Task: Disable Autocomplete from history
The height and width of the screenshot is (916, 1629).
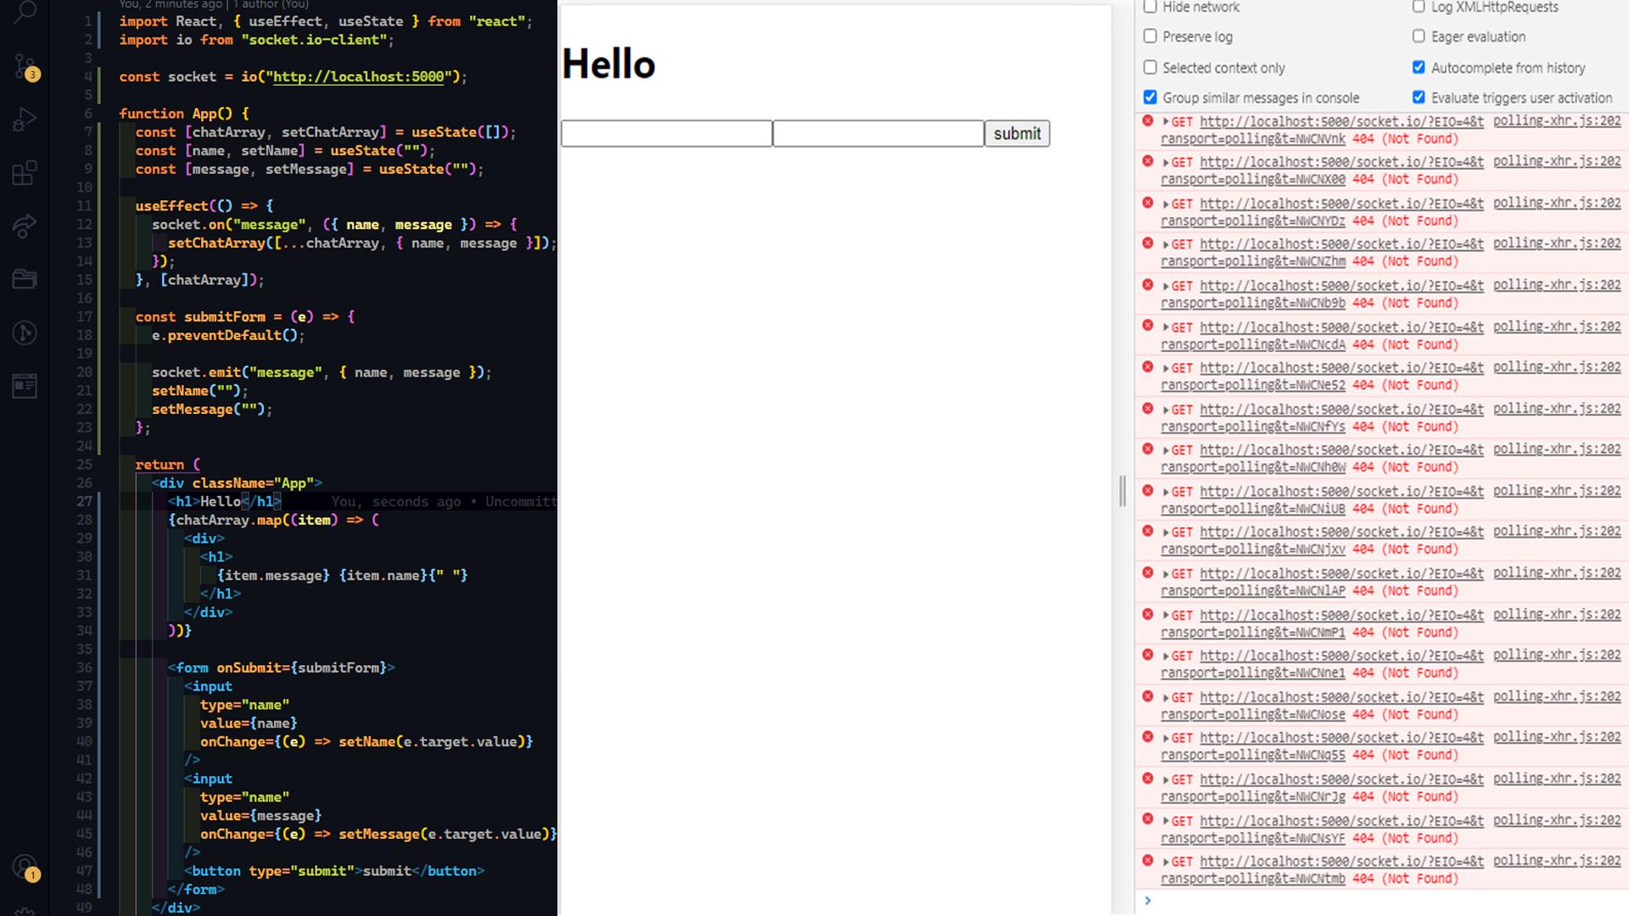Action: click(1418, 67)
